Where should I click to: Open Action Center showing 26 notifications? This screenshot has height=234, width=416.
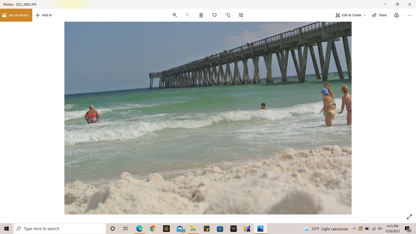(x=408, y=228)
